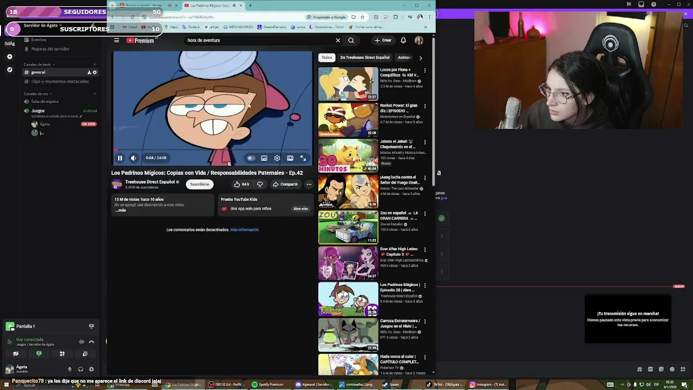
Task: Mute the Discord microphone
Action: [x=70, y=369]
